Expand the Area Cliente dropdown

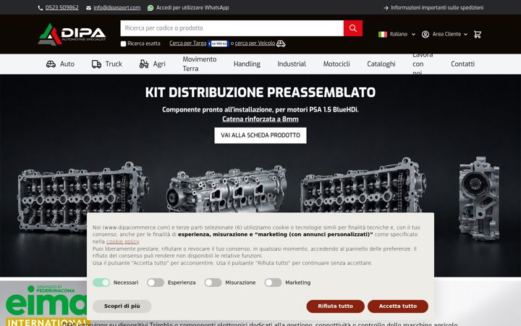point(444,34)
